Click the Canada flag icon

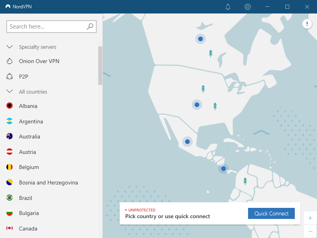[x=10, y=228]
